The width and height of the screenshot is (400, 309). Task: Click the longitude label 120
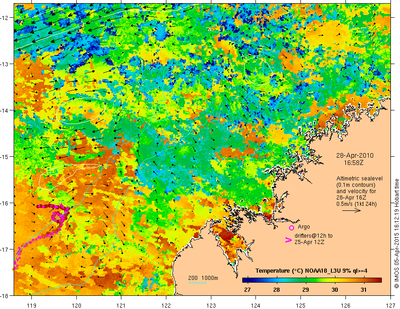tap(76, 305)
